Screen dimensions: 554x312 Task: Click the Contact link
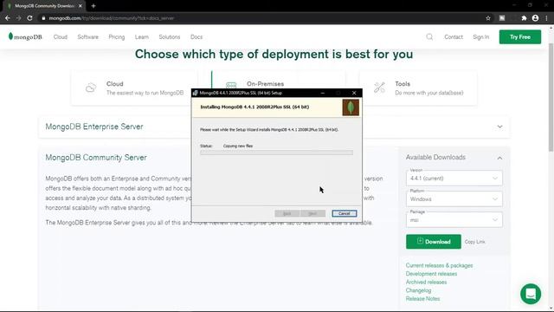[454, 36]
